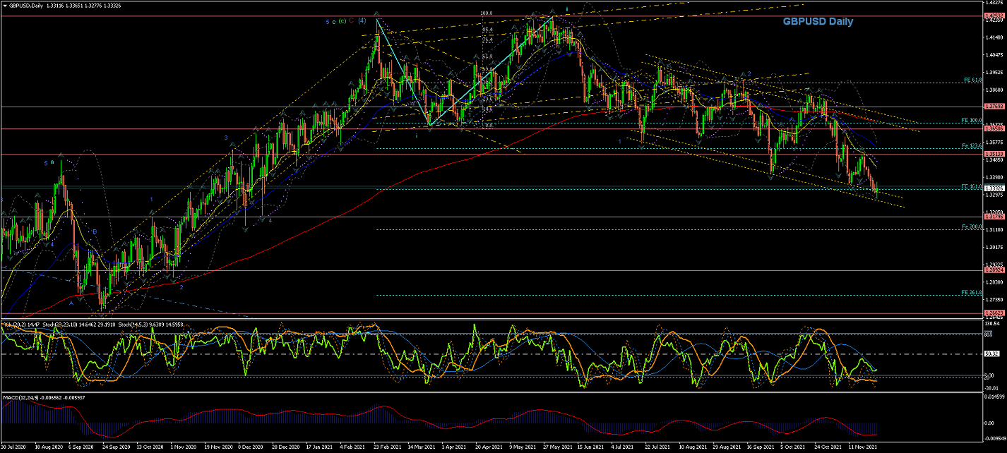
Task: Click the 1.26623 red price level label
Action: coord(994,313)
